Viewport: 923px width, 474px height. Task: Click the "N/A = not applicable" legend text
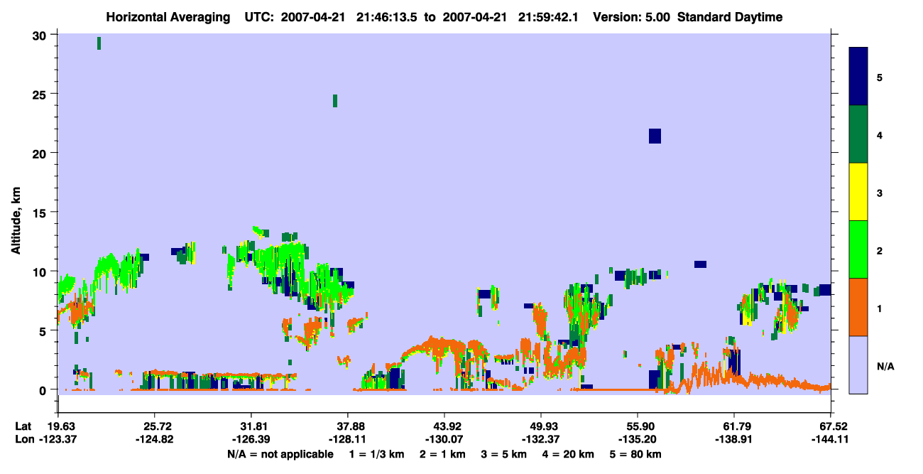click(280, 454)
